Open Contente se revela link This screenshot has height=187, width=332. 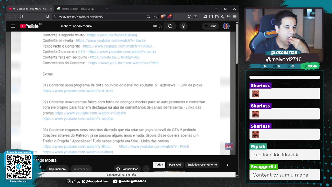pos(111,41)
